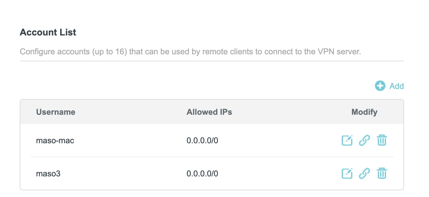Edit the maso3 account
Image resolution: width=429 pixels, height=197 pixels.
pos(347,174)
